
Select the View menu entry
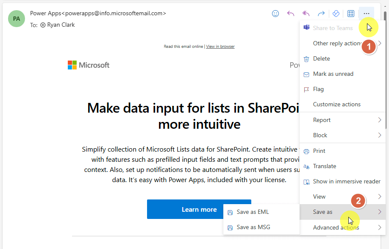pos(342,196)
